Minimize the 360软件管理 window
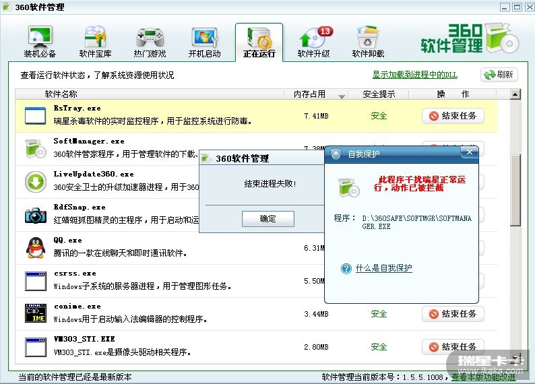This screenshot has width=535, height=384. pyautogui.click(x=505, y=7)
